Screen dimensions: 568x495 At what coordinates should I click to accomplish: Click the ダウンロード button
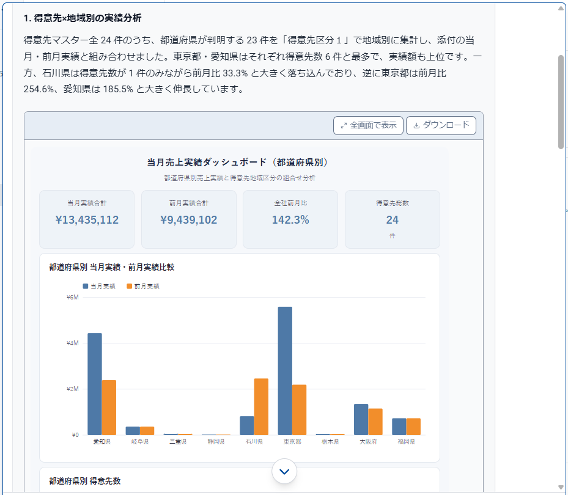tap(441, 125)
